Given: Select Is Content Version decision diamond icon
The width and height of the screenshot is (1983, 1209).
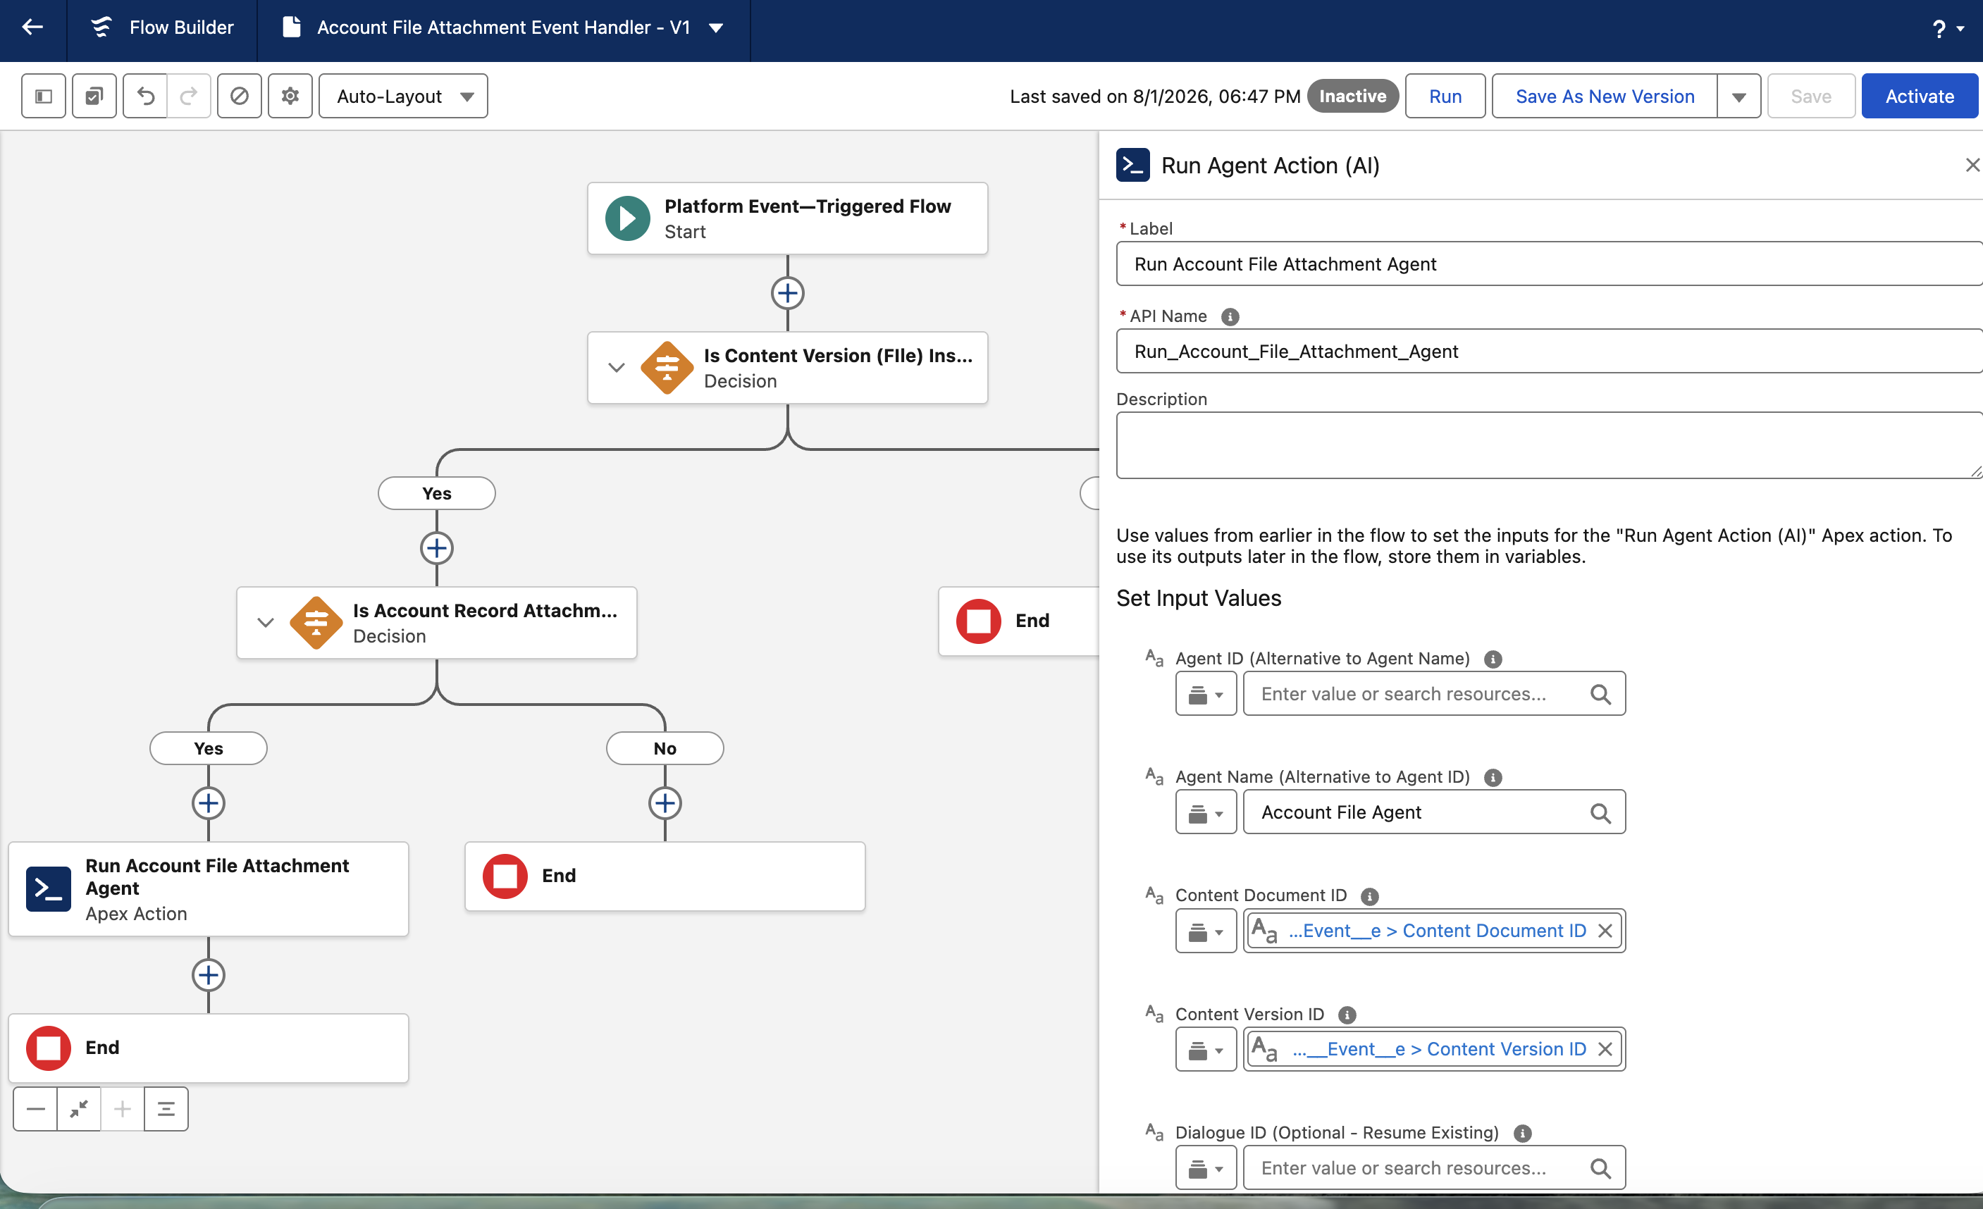Looking at the screenshot, I should [x=667, y=368].
